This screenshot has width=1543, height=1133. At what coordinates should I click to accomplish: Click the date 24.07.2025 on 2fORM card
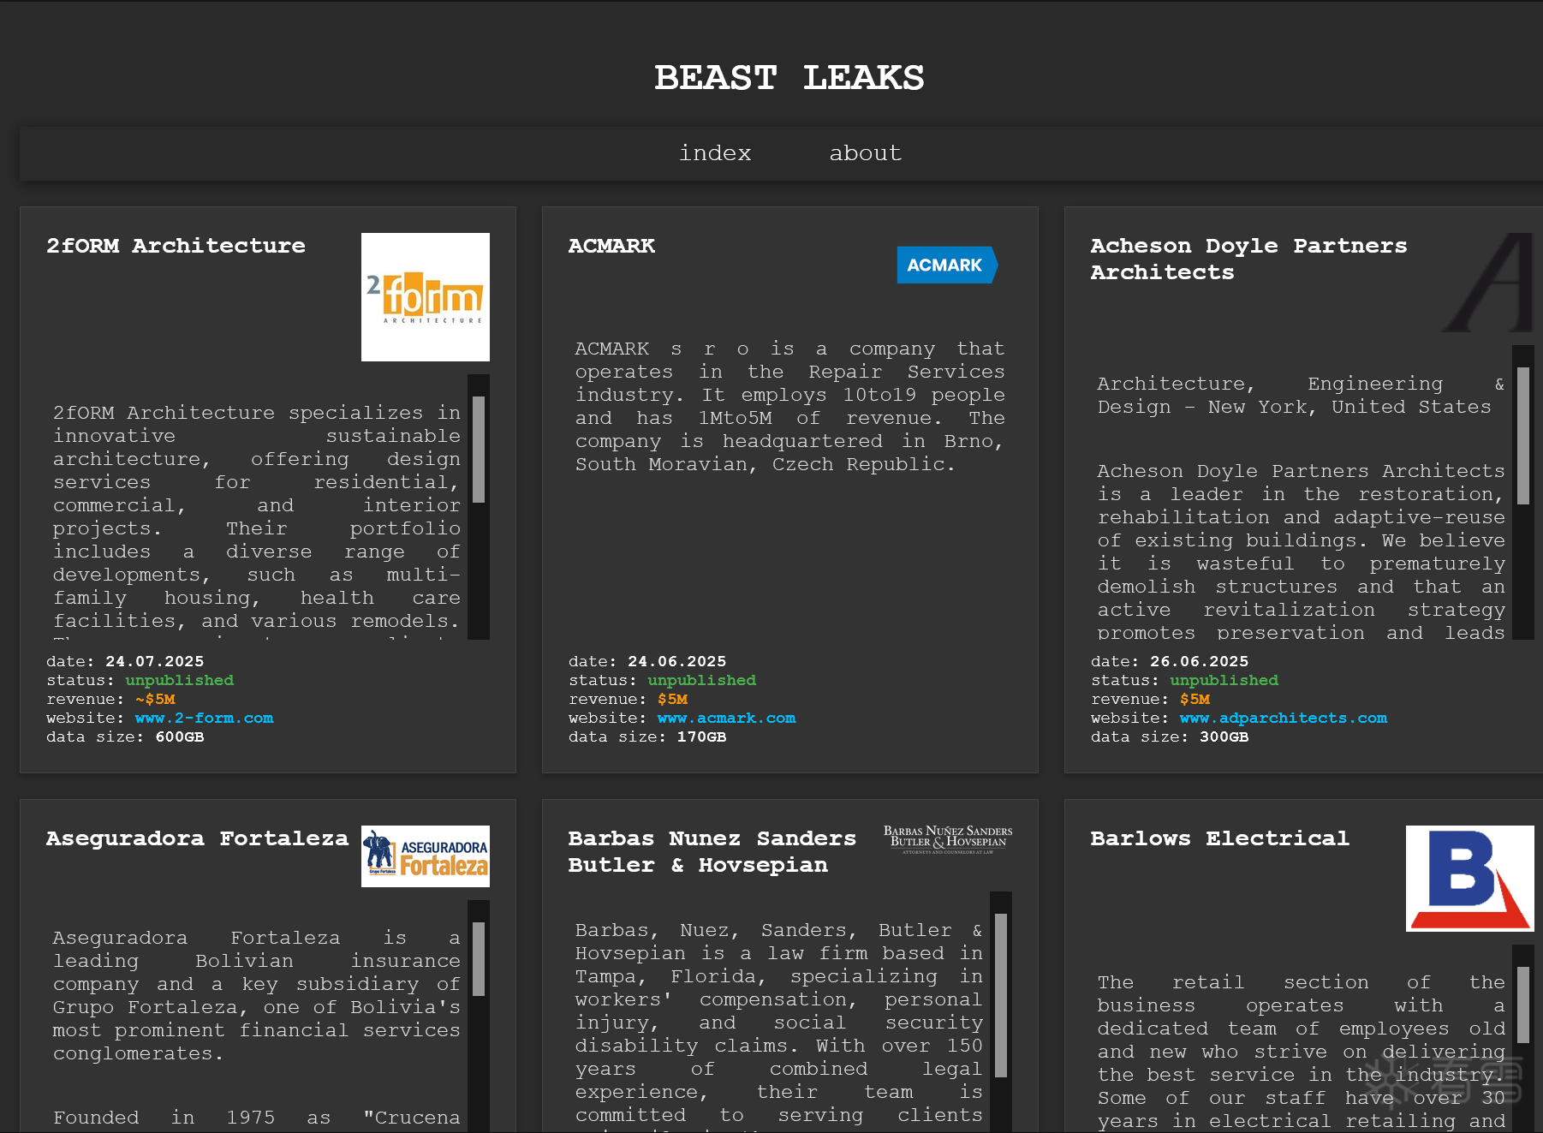155,661
